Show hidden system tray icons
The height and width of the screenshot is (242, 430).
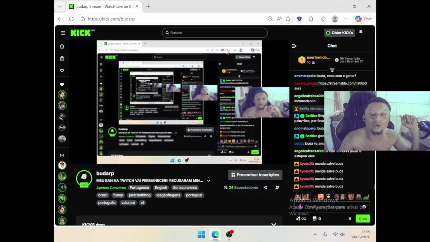coord(315,234)
